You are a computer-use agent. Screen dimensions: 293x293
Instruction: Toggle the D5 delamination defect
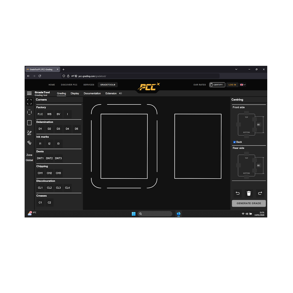click(x=76, y=129)
